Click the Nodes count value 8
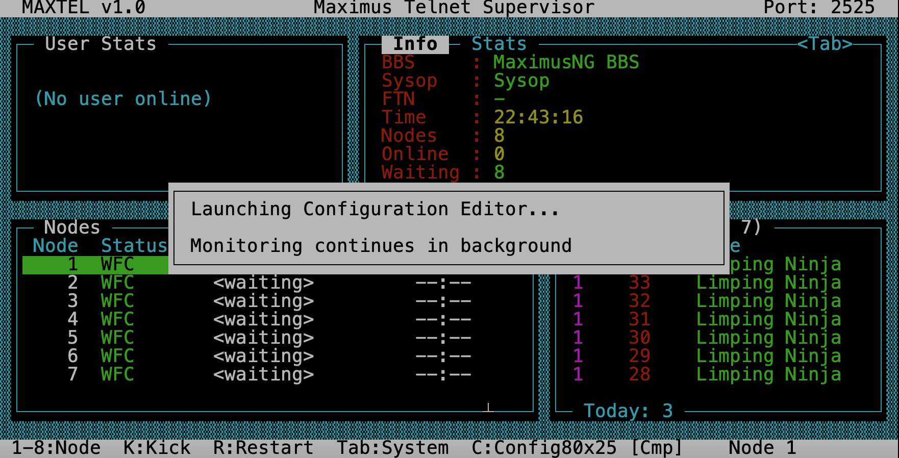The image size is (899, 458). coord(500,136)
